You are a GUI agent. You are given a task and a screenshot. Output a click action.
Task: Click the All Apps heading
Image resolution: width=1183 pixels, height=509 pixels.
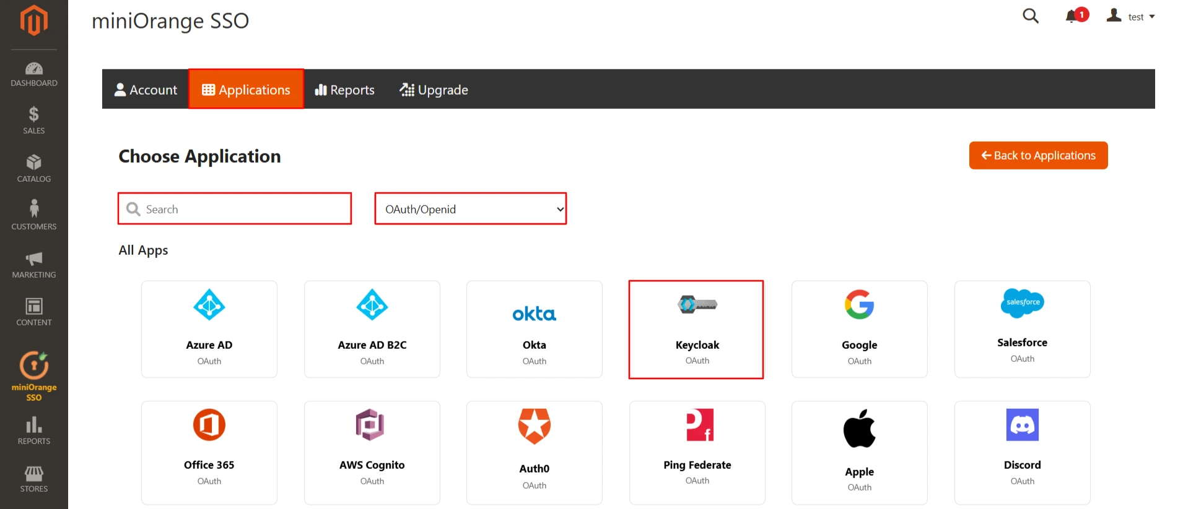143,250
